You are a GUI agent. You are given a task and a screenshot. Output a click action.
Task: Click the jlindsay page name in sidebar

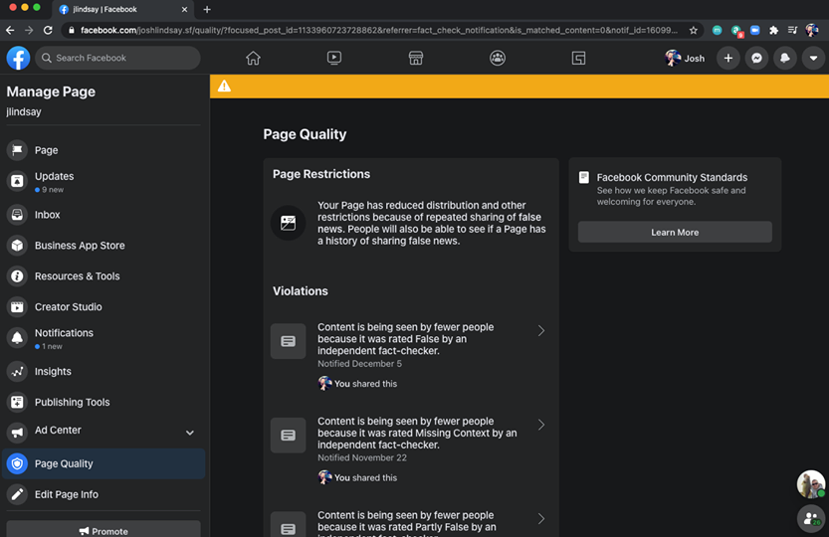point(24,111)
